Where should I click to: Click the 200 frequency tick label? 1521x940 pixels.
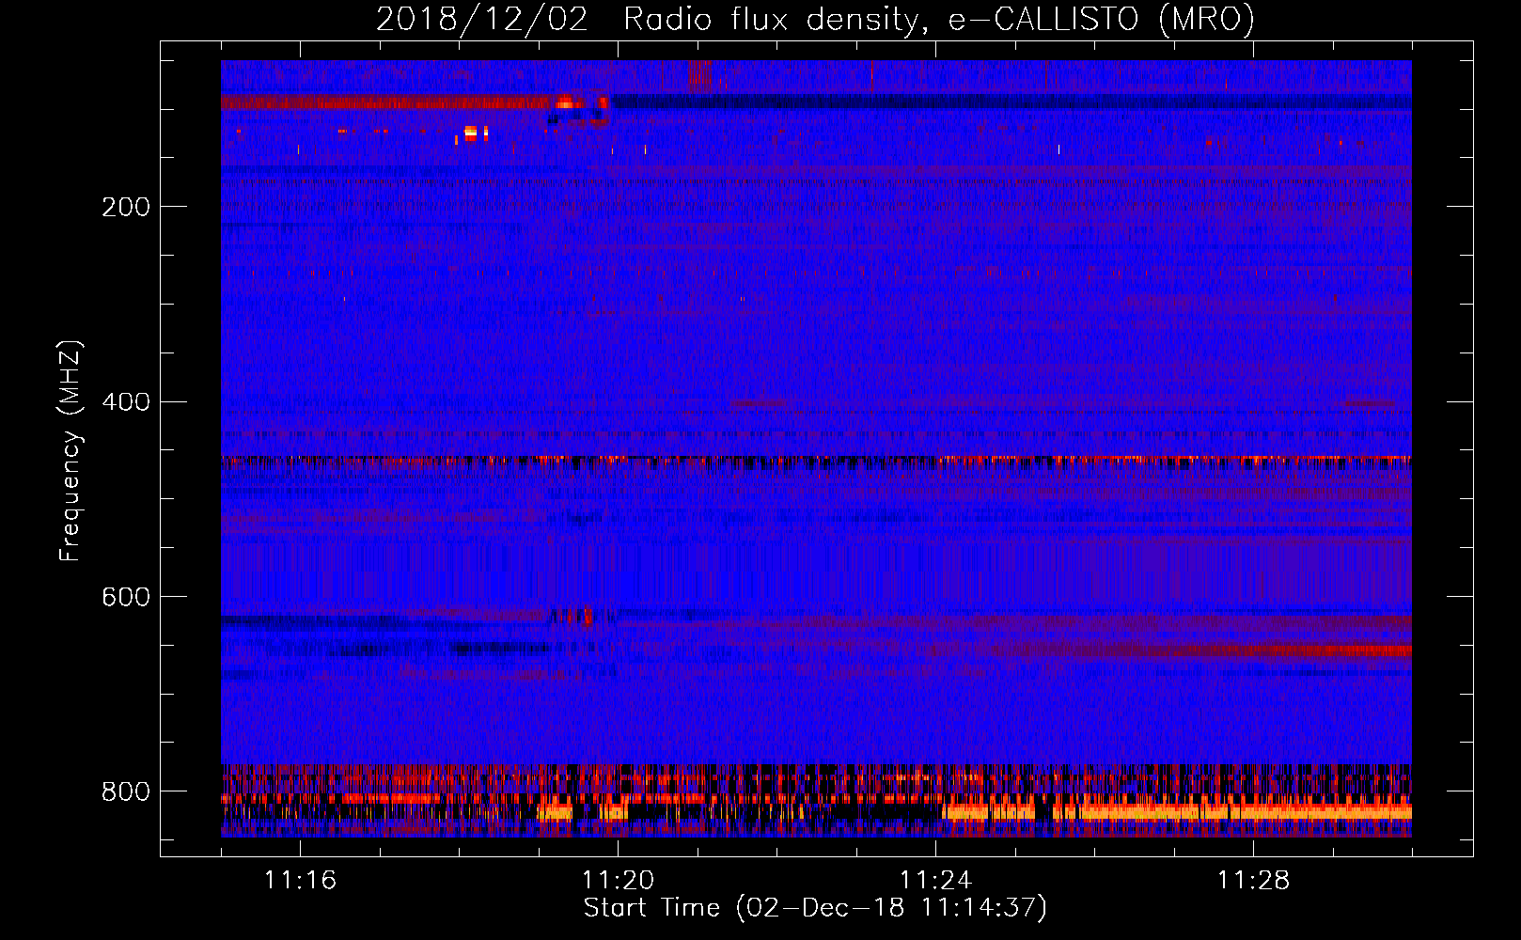pyautogui.click(x=126, y=207)
